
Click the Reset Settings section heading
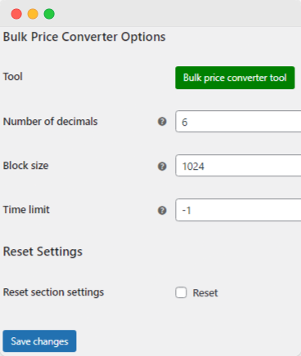coord(43,251)
